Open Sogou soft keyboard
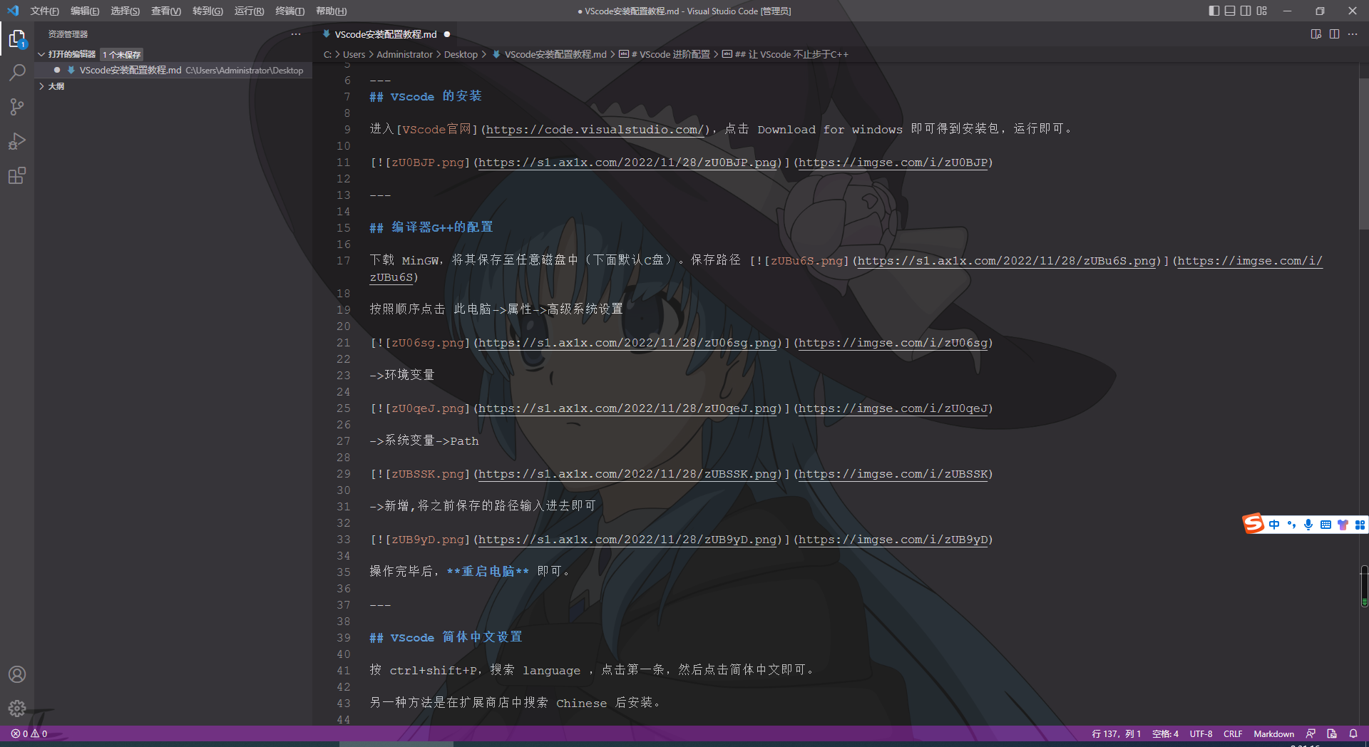 1326,525
